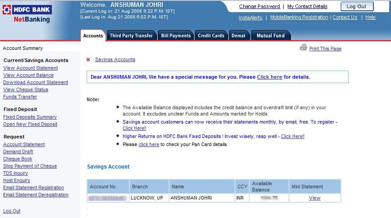View the mini statement for the account
This screenshot has height=218, width=391.
(x=314, y=198)
